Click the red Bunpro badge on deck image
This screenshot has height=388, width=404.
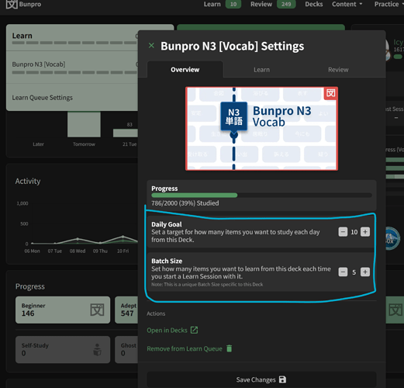tap(330, 93)
